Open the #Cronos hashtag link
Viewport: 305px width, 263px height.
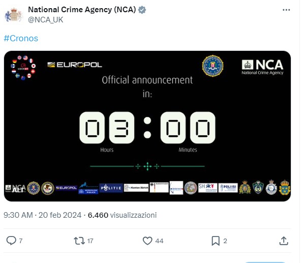point(21,38)
